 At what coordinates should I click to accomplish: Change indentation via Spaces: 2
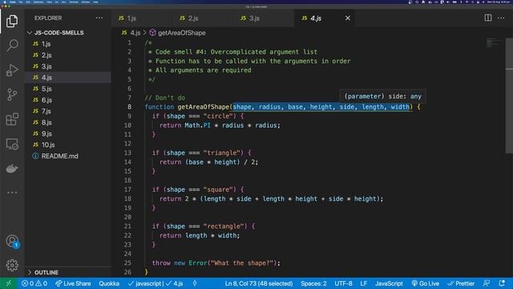click(313, 283)
